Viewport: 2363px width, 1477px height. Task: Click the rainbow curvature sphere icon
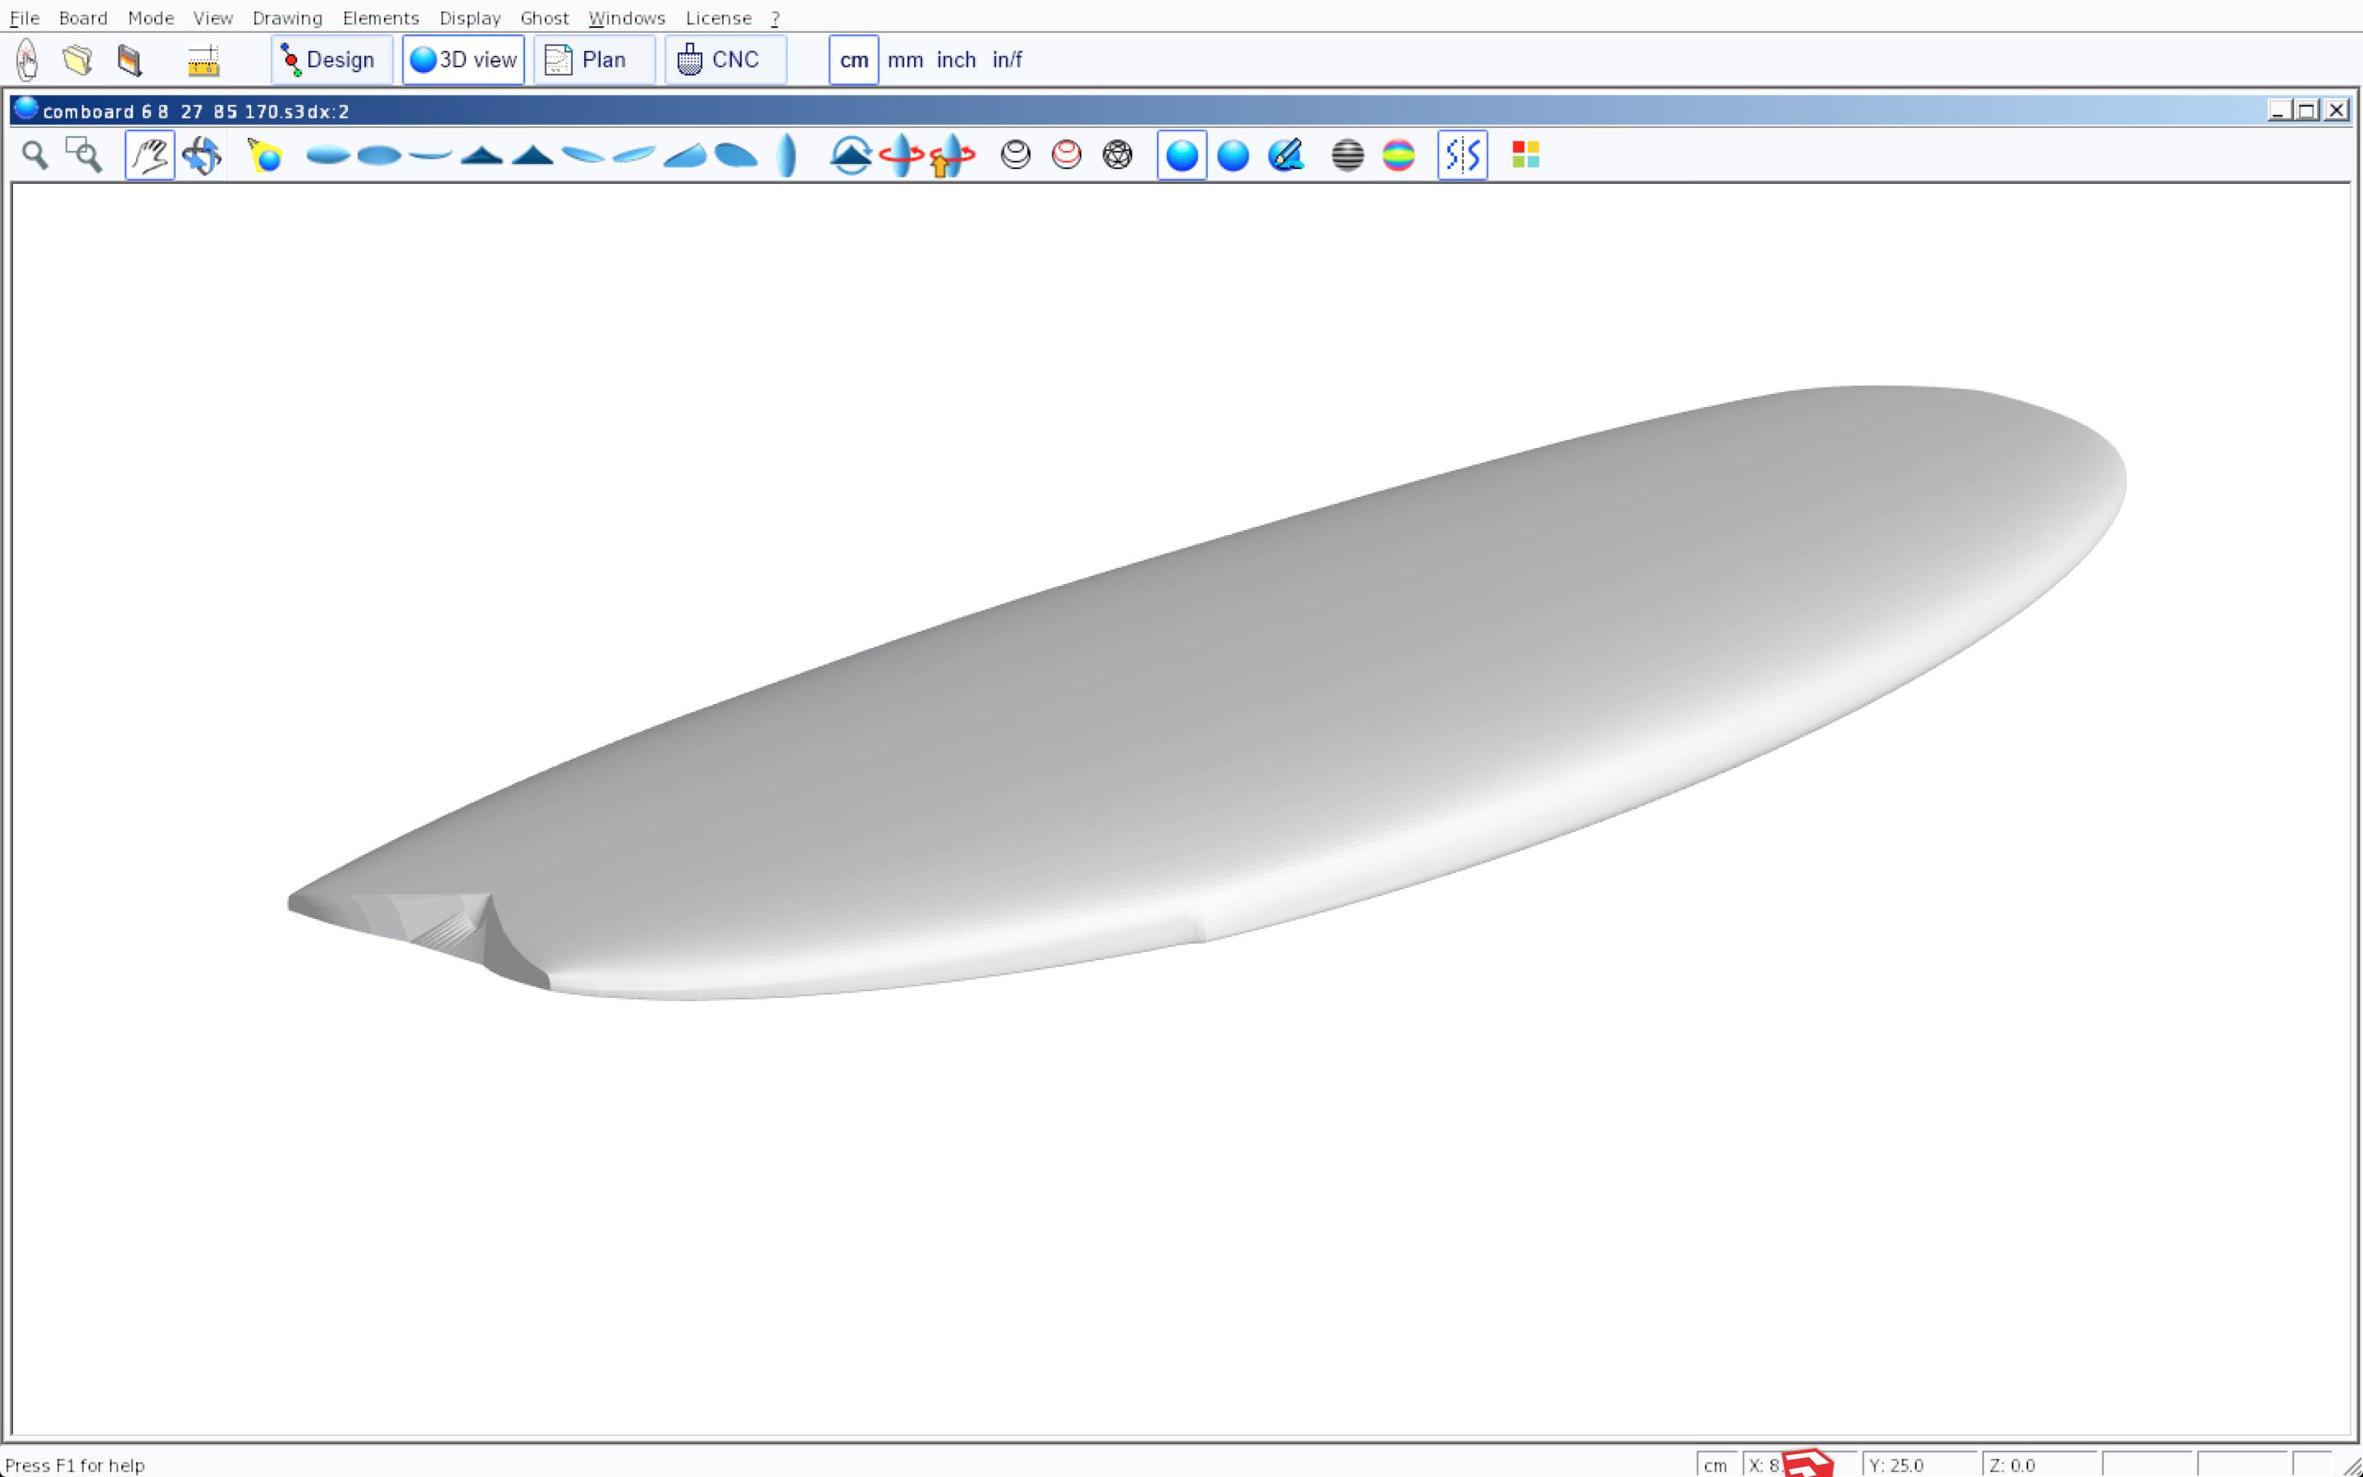pos(1398,155)
